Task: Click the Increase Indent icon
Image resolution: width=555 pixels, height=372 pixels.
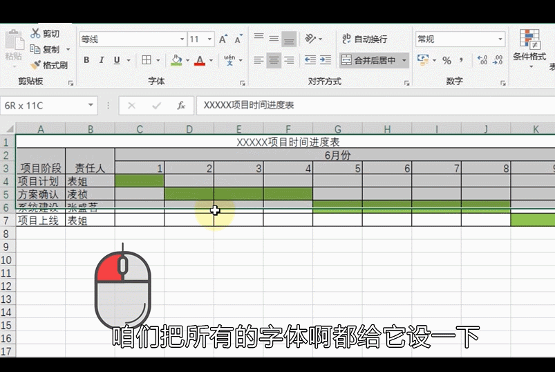Action: (x=326, y=60)
